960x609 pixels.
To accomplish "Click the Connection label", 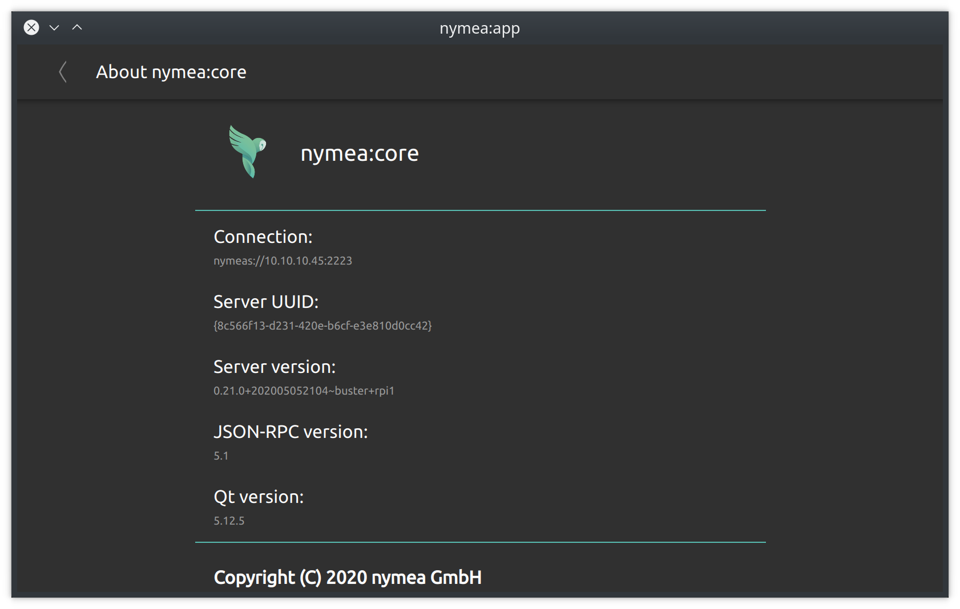I will point(263,237).
